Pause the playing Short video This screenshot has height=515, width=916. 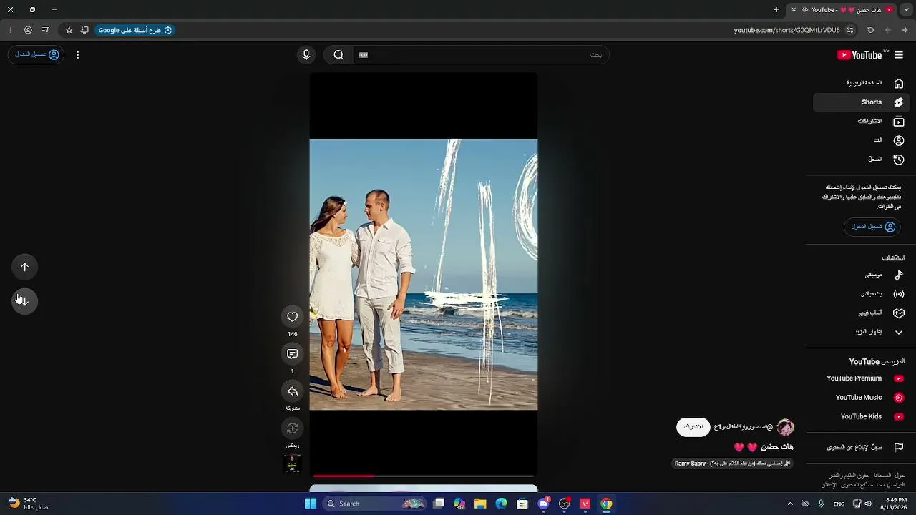[x=423, y=275]
